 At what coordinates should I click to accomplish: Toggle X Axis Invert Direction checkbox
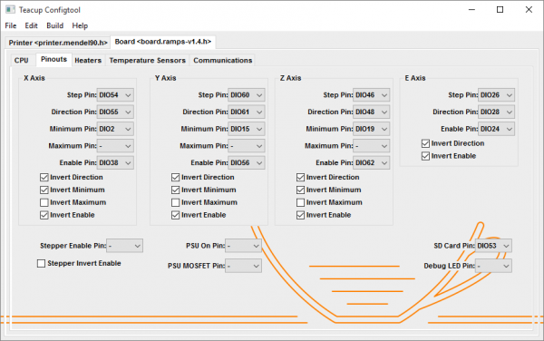(44, 178)
